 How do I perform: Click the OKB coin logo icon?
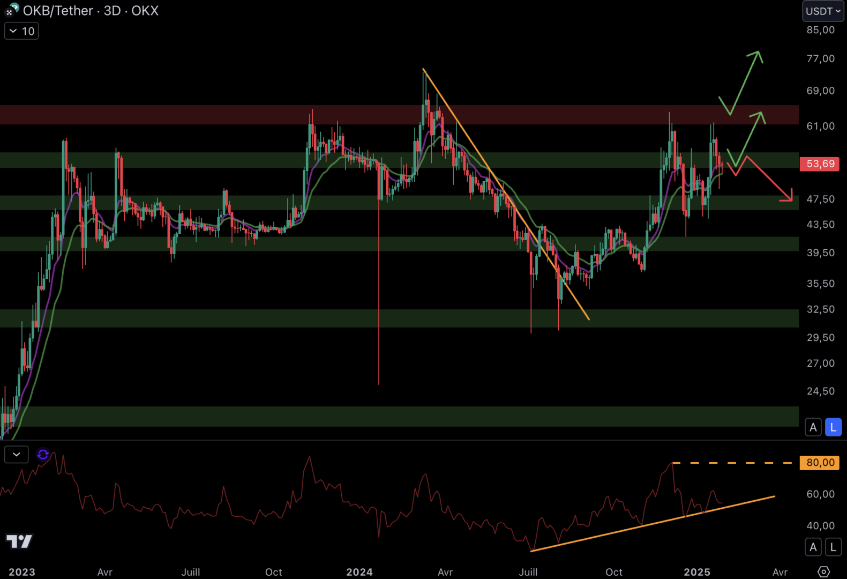[x=14, y=8]
